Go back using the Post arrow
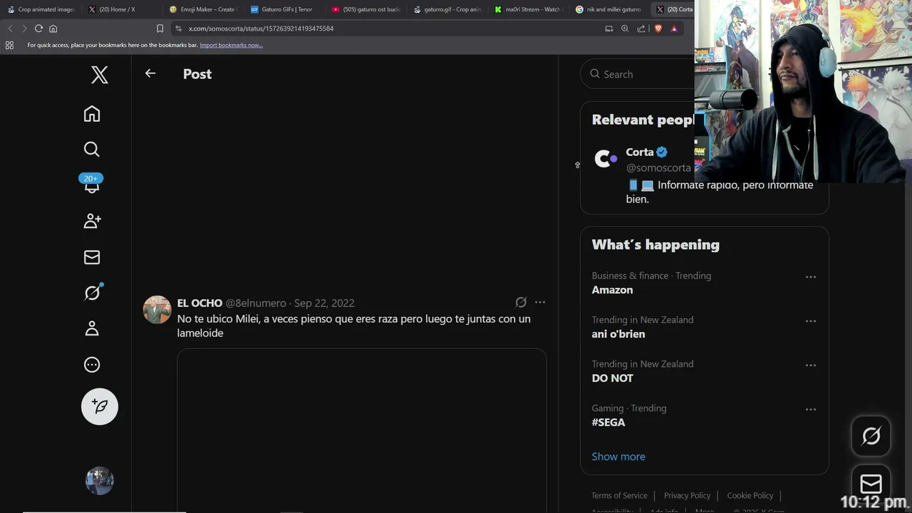 pos(150,73)
